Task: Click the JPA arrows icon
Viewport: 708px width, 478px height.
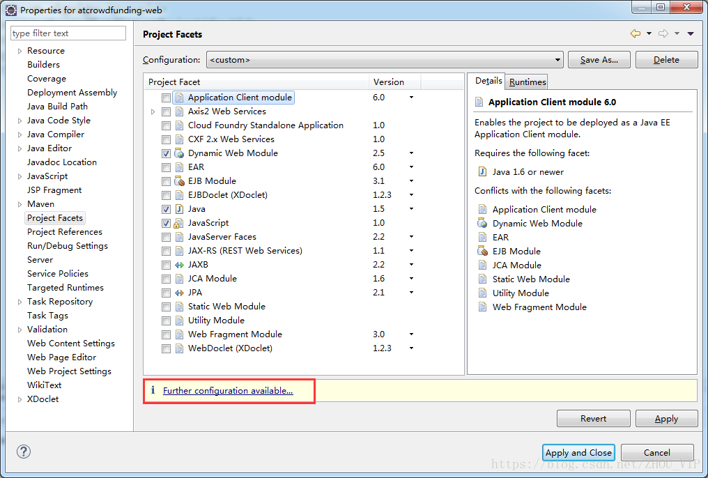Action: coord(179,293)
